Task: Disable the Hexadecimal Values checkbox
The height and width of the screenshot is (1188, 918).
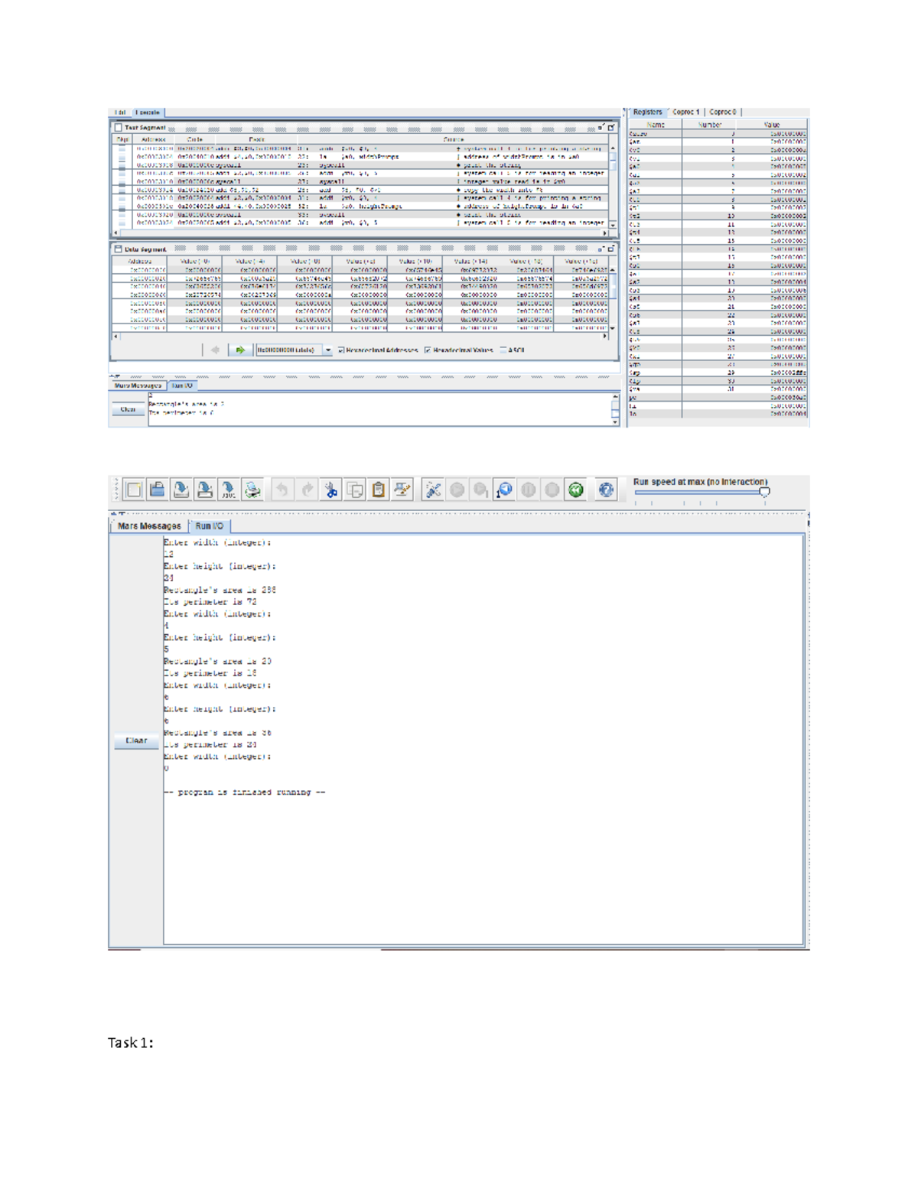Action: point(427,349)
